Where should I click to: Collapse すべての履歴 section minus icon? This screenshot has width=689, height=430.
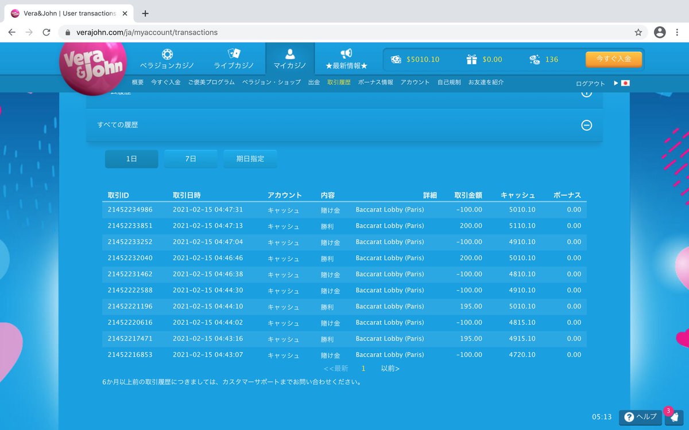point(587,125)
